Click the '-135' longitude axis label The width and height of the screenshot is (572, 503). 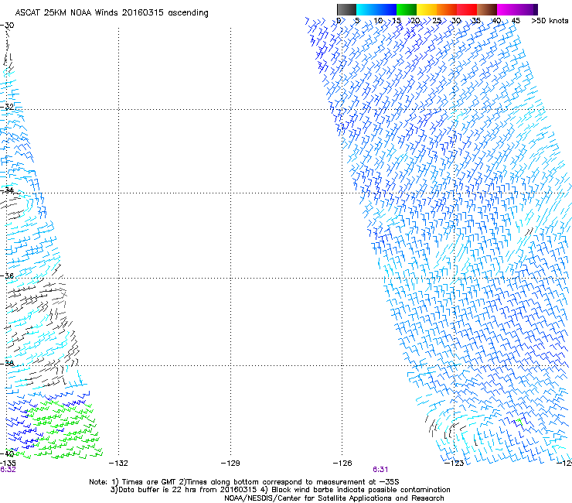point(8,463)
